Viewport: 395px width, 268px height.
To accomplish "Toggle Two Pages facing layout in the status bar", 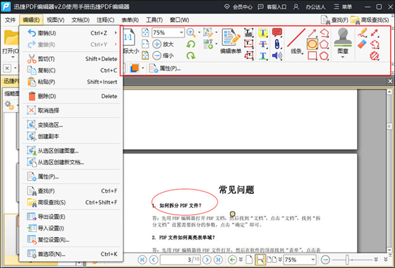I will [x=271, y=259].
